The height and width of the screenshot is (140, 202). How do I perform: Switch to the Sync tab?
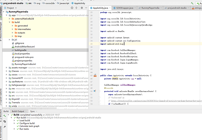[x=32, y=111]
